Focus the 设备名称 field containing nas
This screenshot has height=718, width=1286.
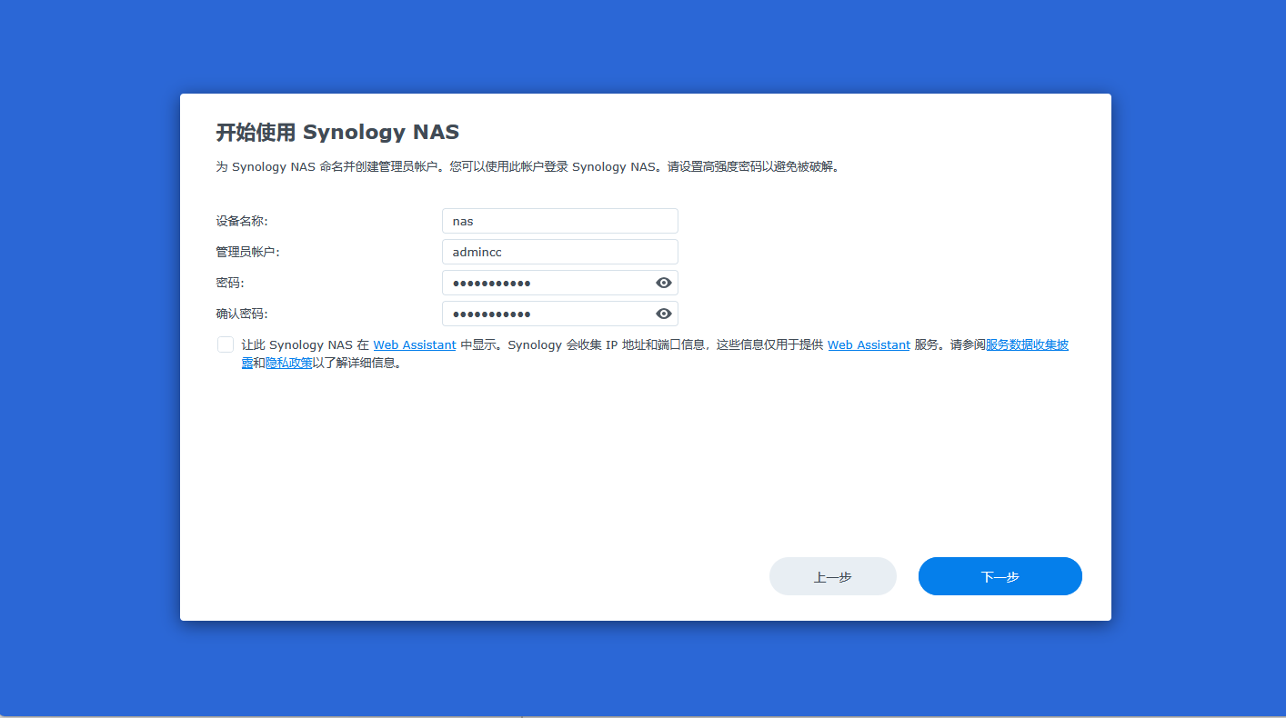coord(560,221)
